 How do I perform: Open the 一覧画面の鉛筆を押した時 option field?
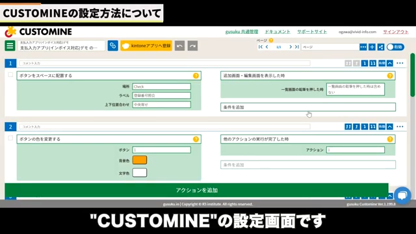click(356, 89)
